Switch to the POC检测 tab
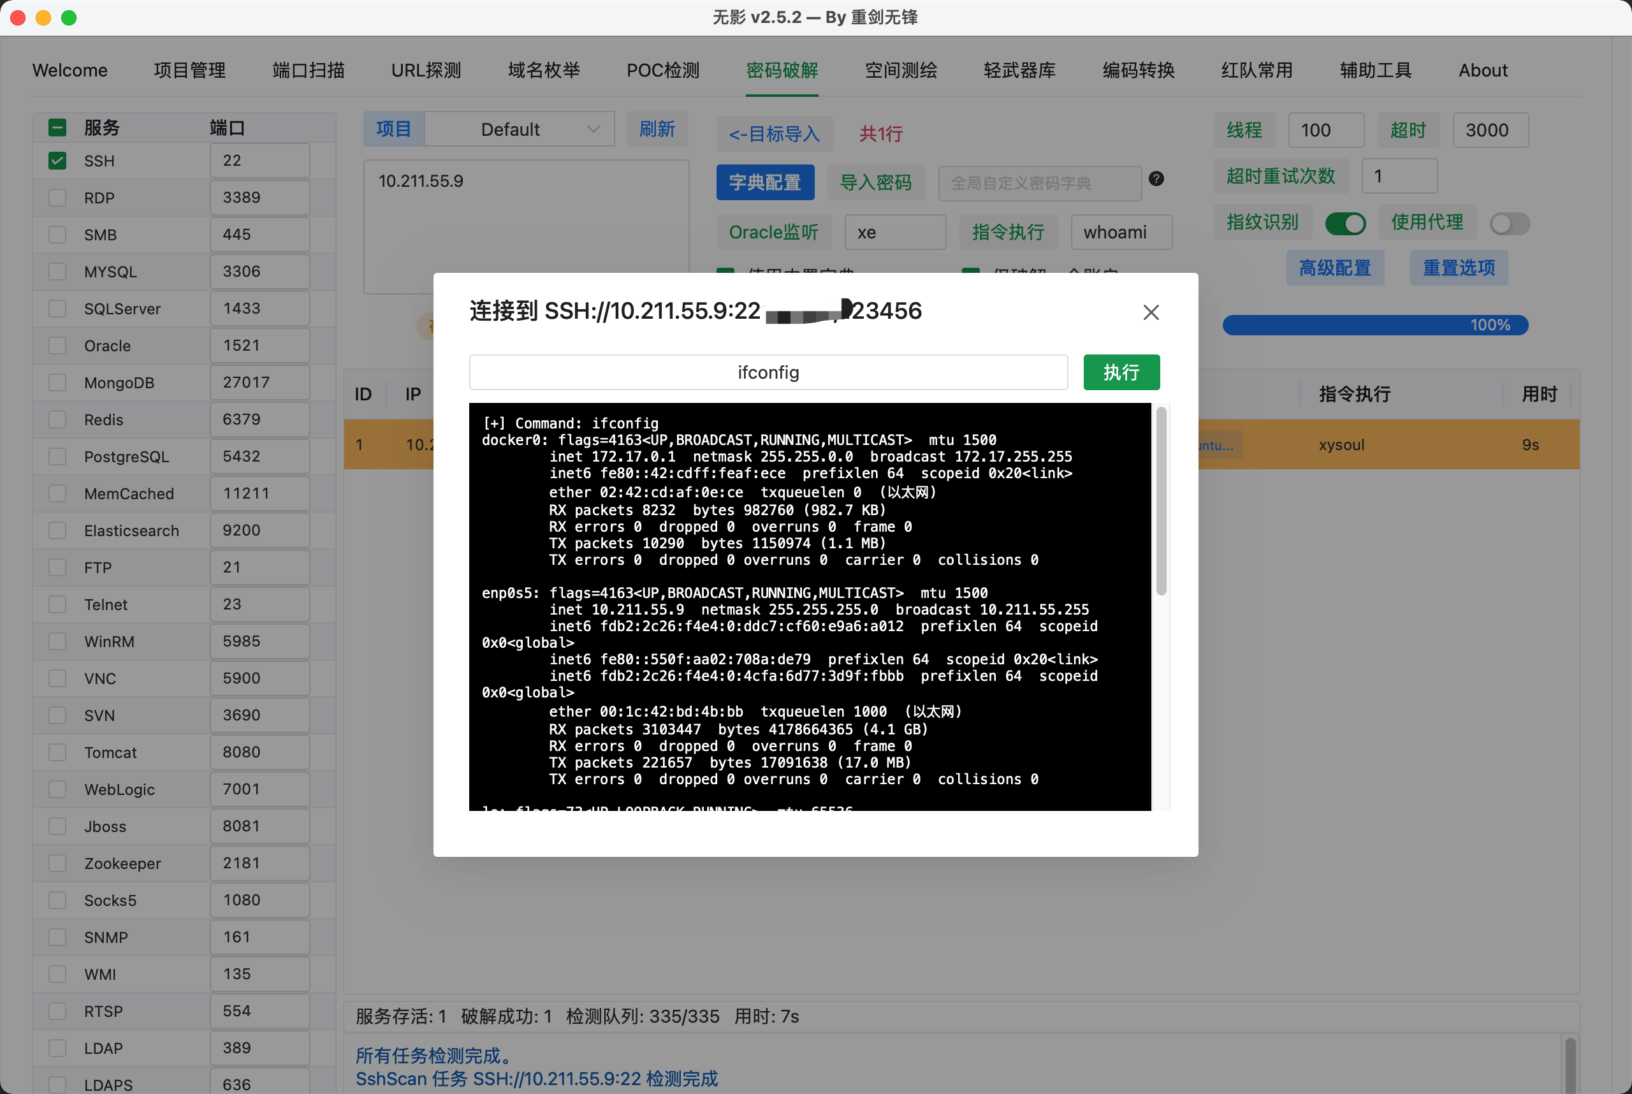 pyautogui.click(x=662, y=71)
